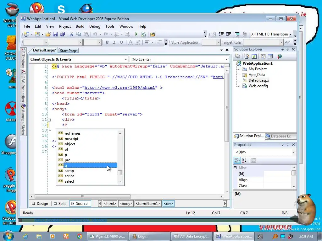322x241 pixels.
Task: Click the Decrease Indent icon
Action: (221, 34)
